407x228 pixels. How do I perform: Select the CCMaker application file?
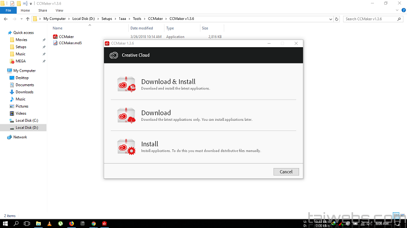[x=66, y=37]
